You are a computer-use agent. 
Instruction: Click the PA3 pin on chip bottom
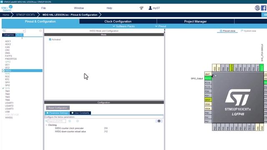click(214, 127)
